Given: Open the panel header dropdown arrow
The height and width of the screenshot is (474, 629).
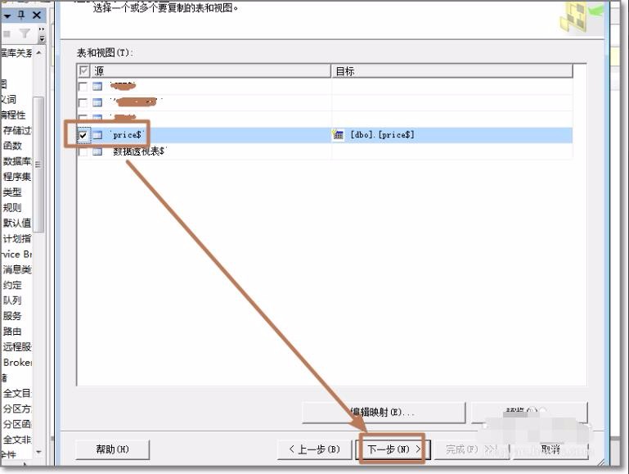Looking at the screenshot, I should 7,16.
